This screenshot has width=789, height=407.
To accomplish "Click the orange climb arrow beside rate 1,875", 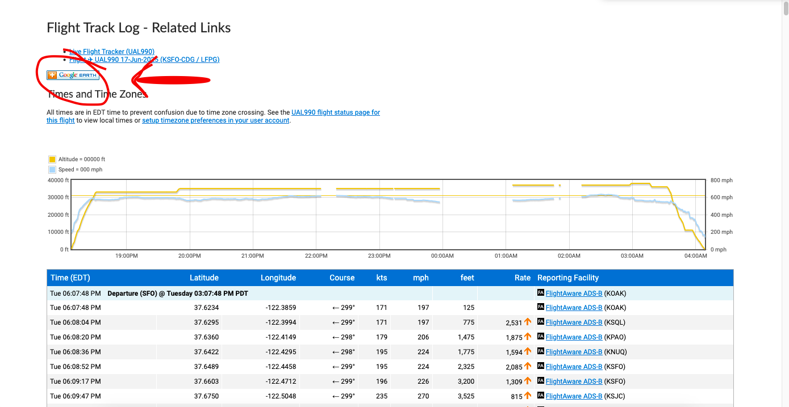I will (528, 337).
